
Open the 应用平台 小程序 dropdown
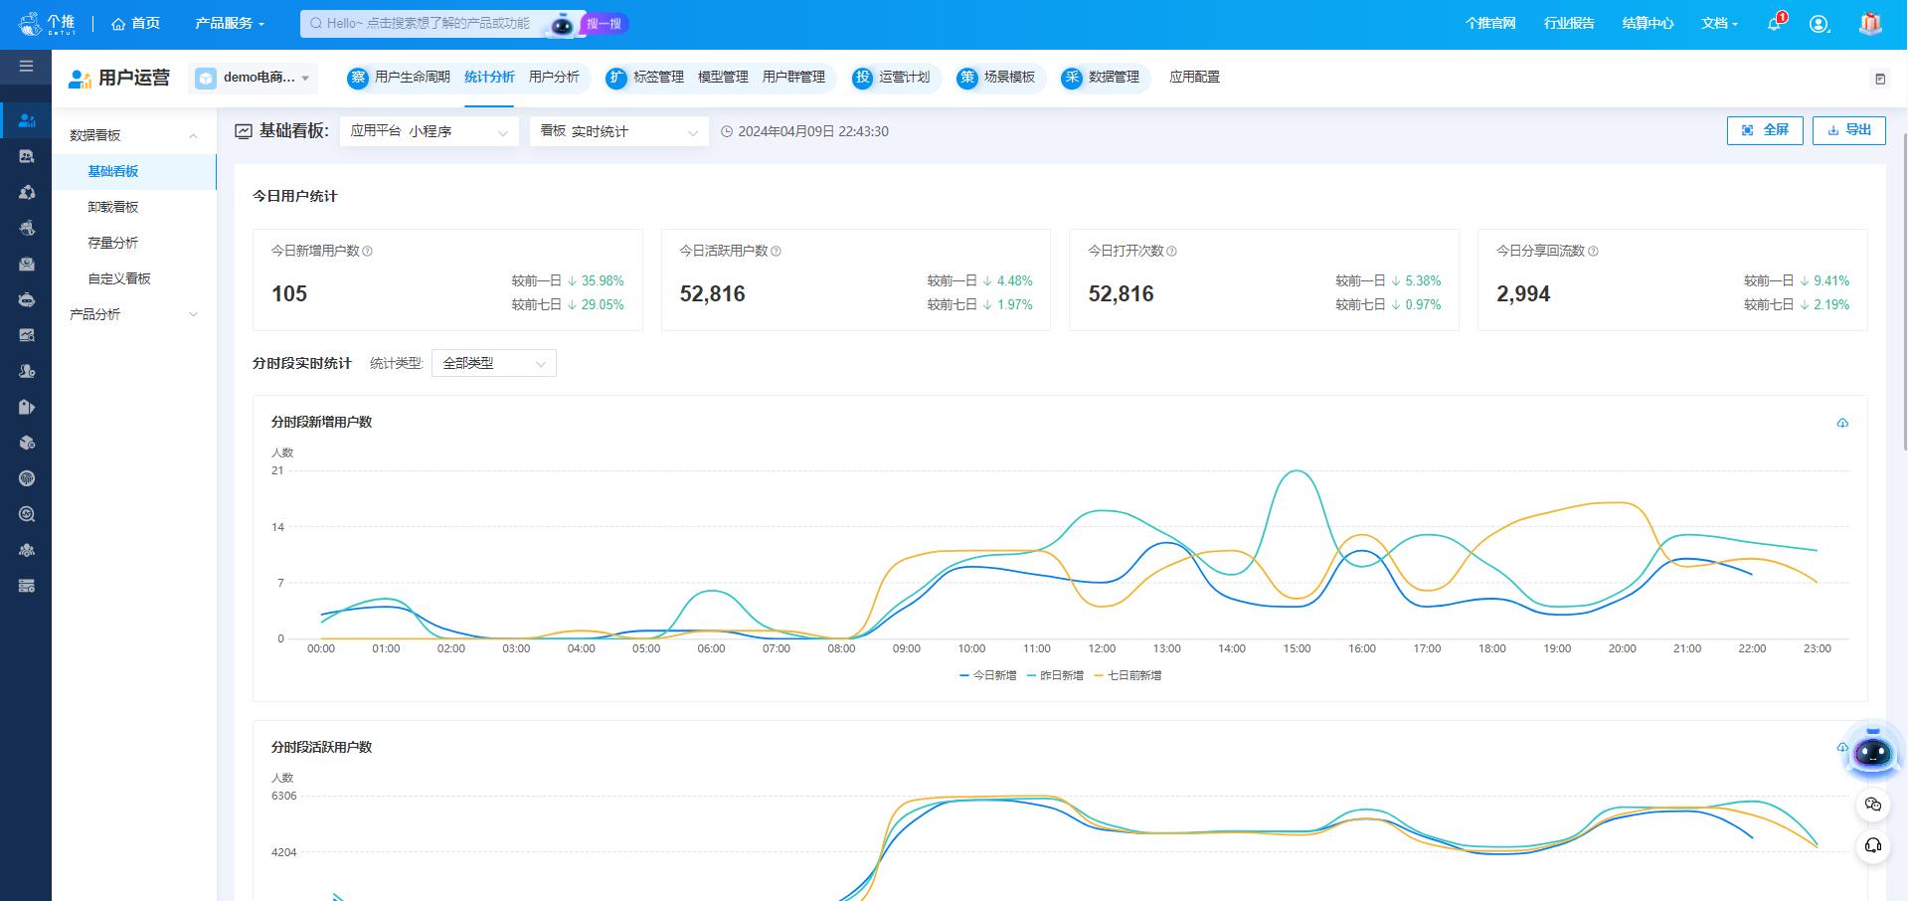point(430,131)
